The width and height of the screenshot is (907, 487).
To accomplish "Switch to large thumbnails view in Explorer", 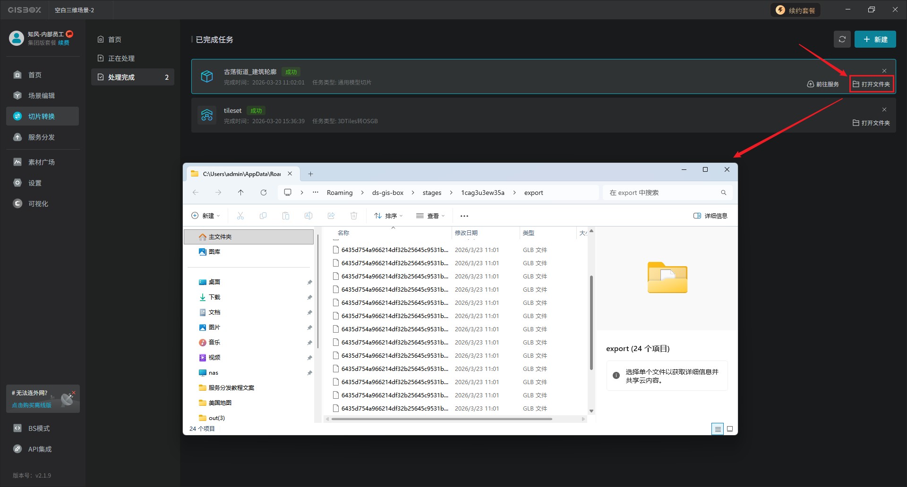I will [x=730, y=429].
